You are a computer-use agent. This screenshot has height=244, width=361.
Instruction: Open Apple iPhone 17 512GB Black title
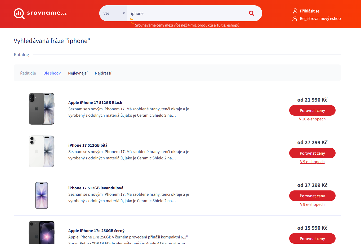[95, 103]
